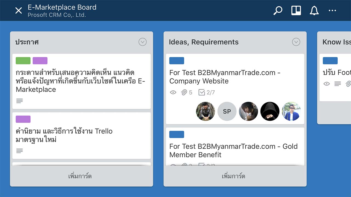The height and width of the screenshot is (197, 351).
Task: Click the purple label on the คำนิยาม card
Action: 23,119
